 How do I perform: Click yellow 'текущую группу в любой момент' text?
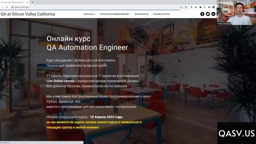coord(73,127)
